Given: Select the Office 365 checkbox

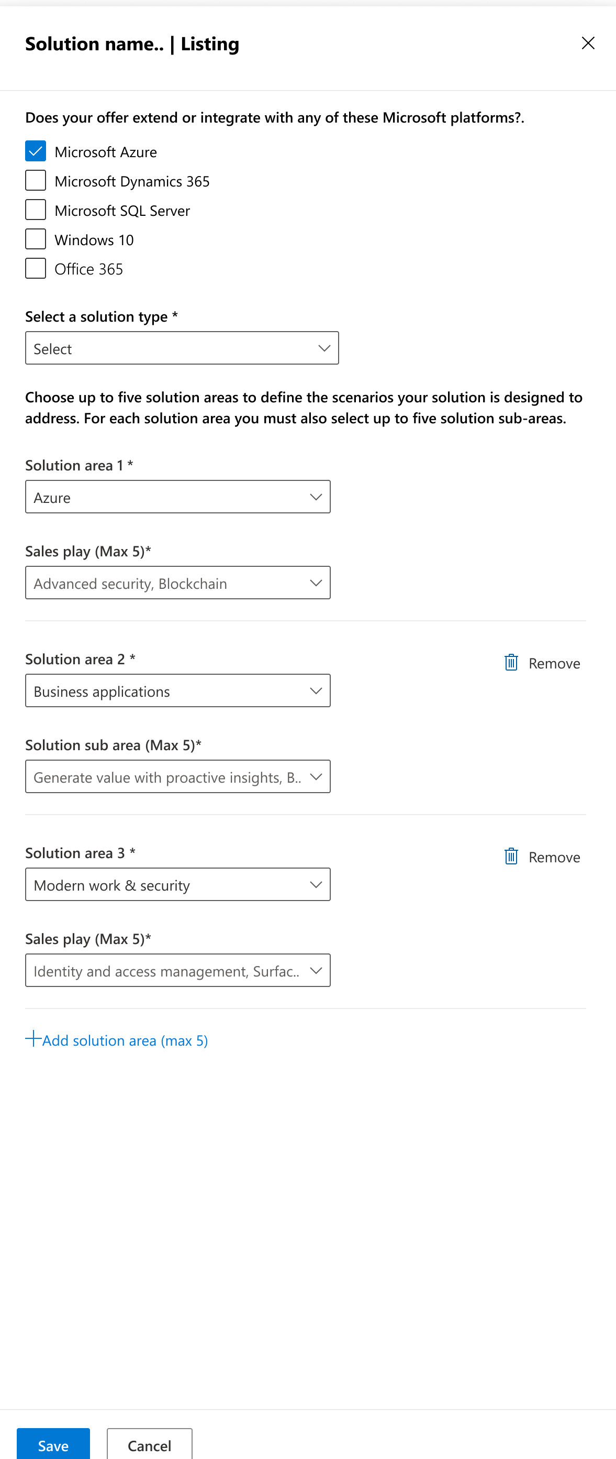Looking at the screenshot, I should coord(36,268).
